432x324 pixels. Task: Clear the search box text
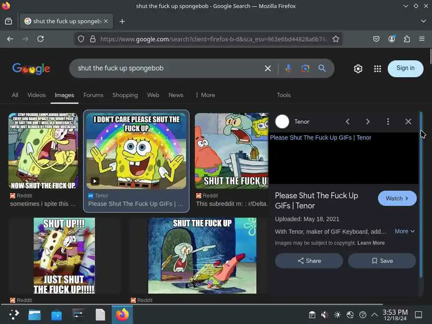click(x=267, y=68)
